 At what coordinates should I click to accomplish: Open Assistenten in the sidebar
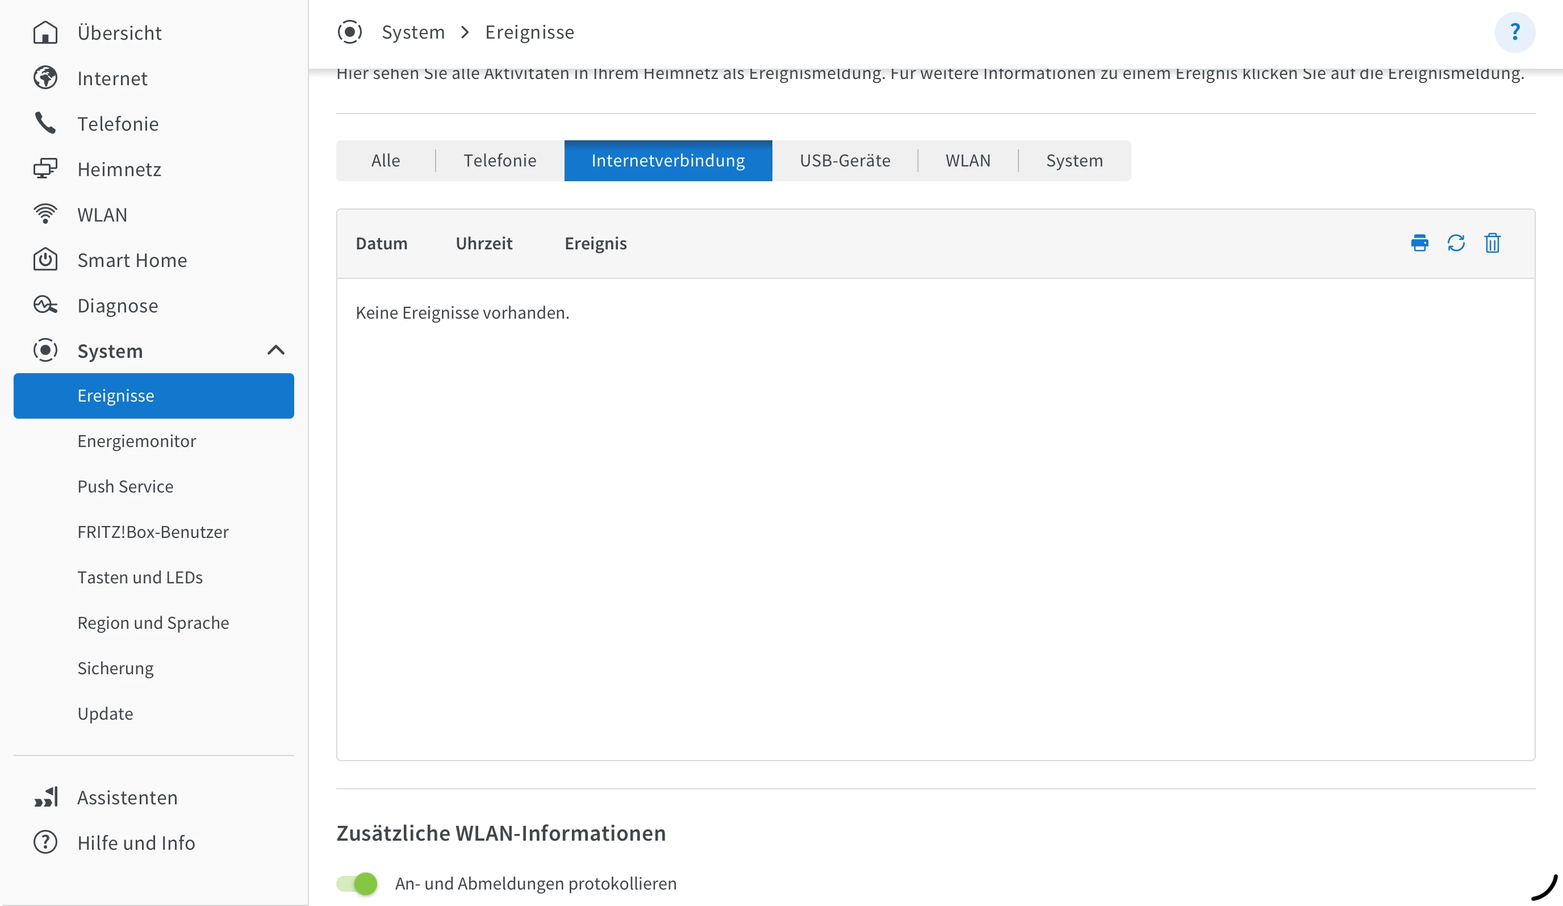[127, 798]
